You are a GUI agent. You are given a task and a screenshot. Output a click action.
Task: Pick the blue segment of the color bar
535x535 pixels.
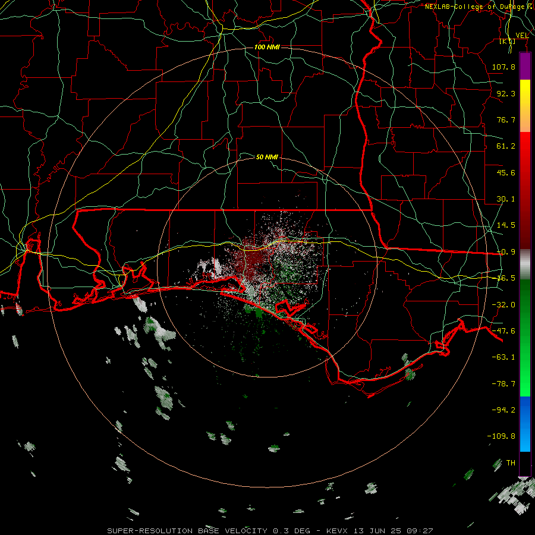(525, 424)
